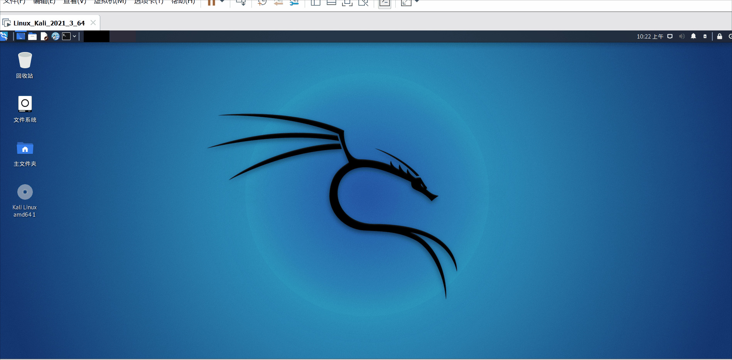Open the notifications bell icon
732x360 pixels.
coord(693,36)
